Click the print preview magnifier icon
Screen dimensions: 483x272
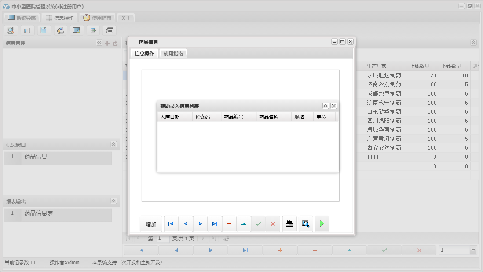306,224
